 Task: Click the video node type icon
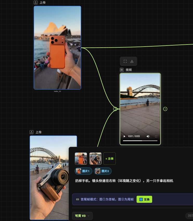click(121, 70)
